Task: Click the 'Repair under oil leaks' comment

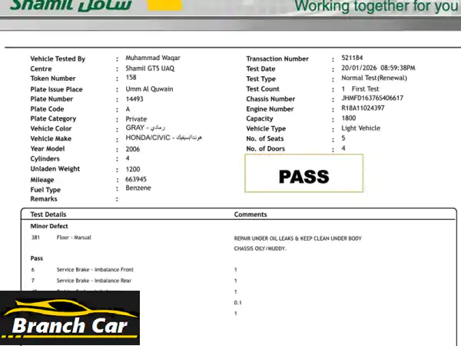Action: (297, 238)
